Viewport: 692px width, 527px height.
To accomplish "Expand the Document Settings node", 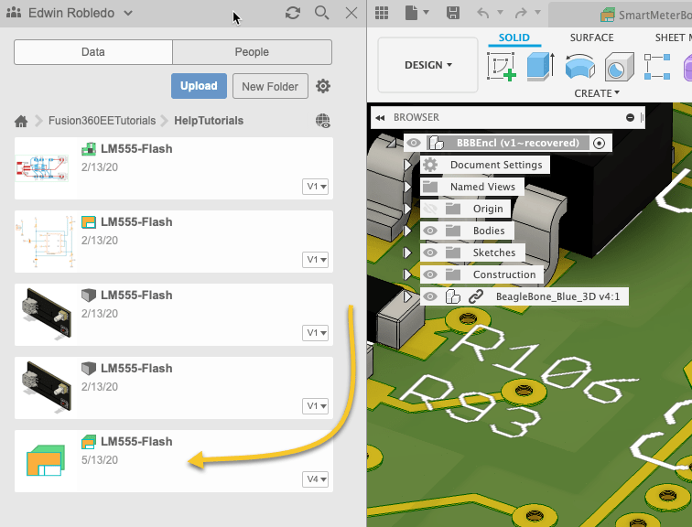I will (x=407, y=165).
